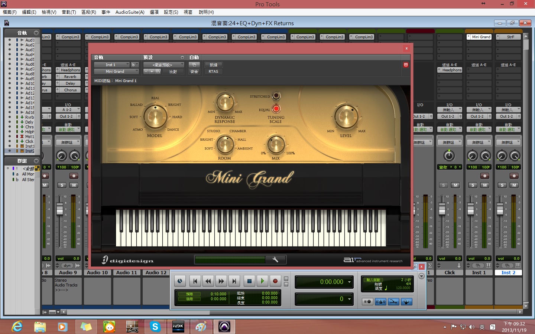
Task: Select the Stretched tuning scale radio button
Action: pyautogui.click(x=276, y=96)
